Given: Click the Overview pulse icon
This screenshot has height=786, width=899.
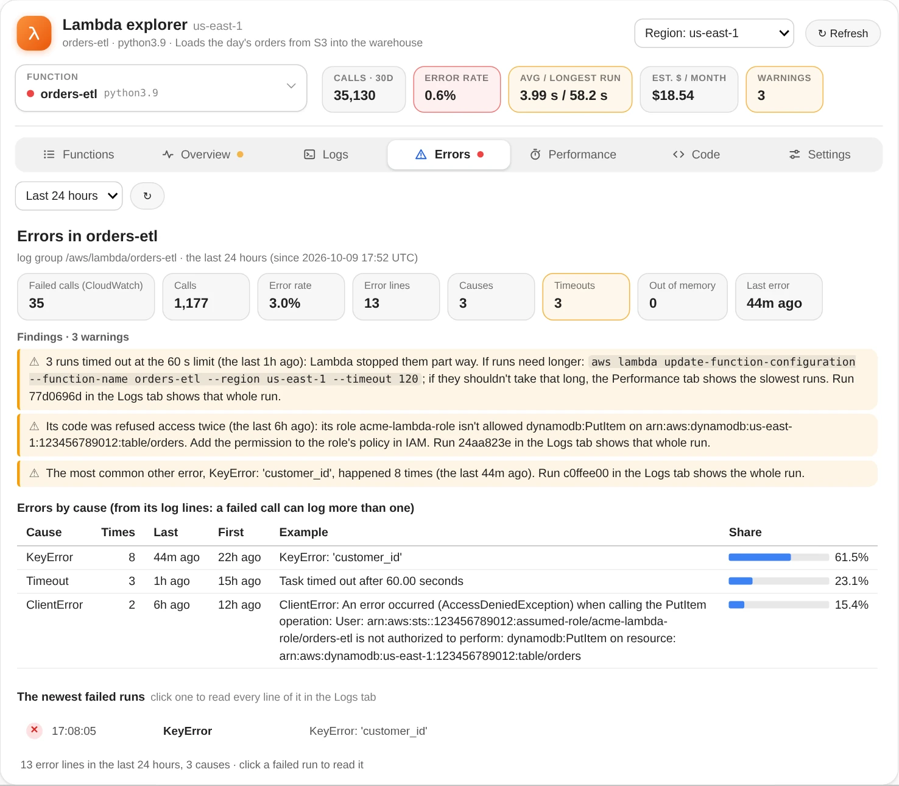Looking at the screenshot, I should (168, 155).
